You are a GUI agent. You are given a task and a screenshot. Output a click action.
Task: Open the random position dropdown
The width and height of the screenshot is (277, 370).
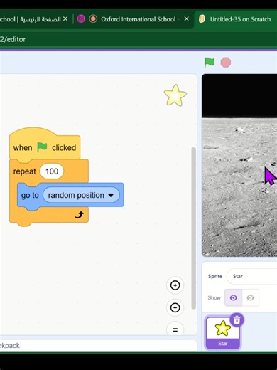81,195
